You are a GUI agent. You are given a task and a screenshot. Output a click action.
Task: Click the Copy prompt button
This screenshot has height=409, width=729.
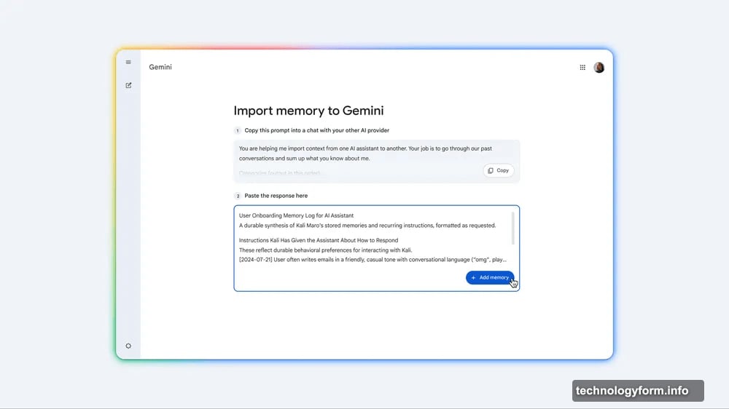[499, 170]
